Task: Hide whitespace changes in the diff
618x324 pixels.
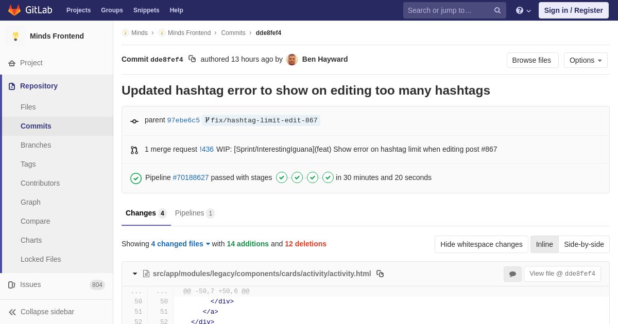Action: click(x=482, y=244)
